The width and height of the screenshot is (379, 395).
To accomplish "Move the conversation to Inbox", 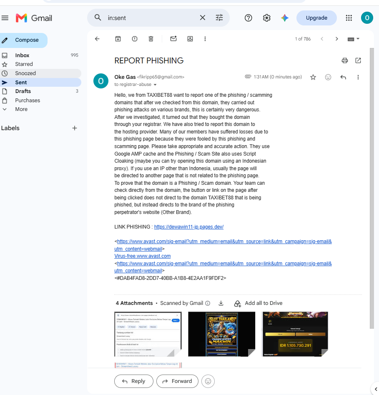I will coord(190,39).
